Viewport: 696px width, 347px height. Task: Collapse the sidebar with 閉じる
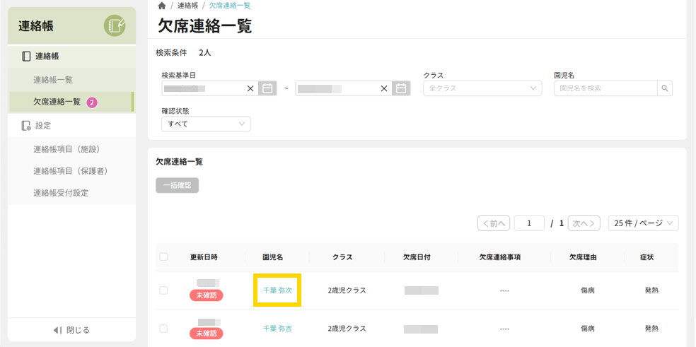[x=71, y=330]
